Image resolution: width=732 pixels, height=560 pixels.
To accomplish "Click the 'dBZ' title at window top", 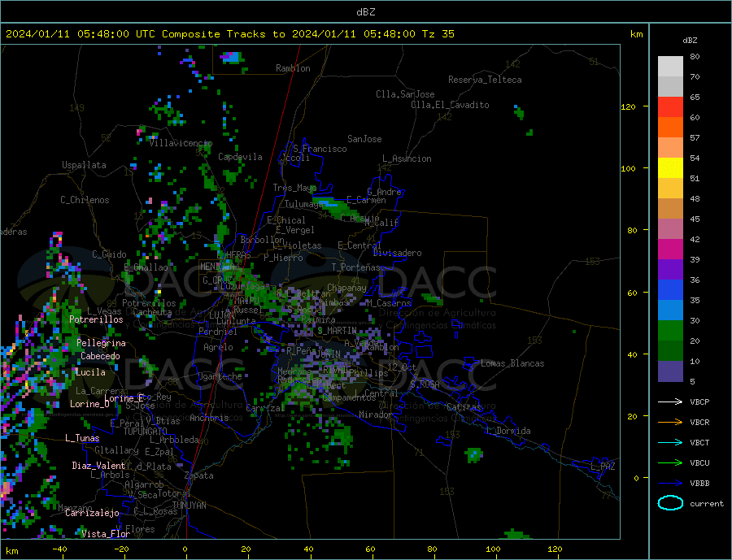I will (x=365, y=12).
